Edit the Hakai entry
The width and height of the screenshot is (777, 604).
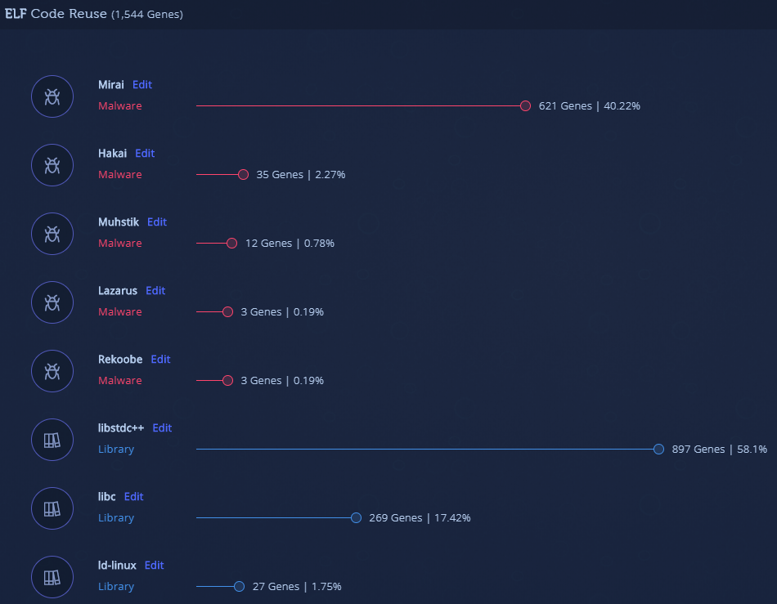coord(145,153)
